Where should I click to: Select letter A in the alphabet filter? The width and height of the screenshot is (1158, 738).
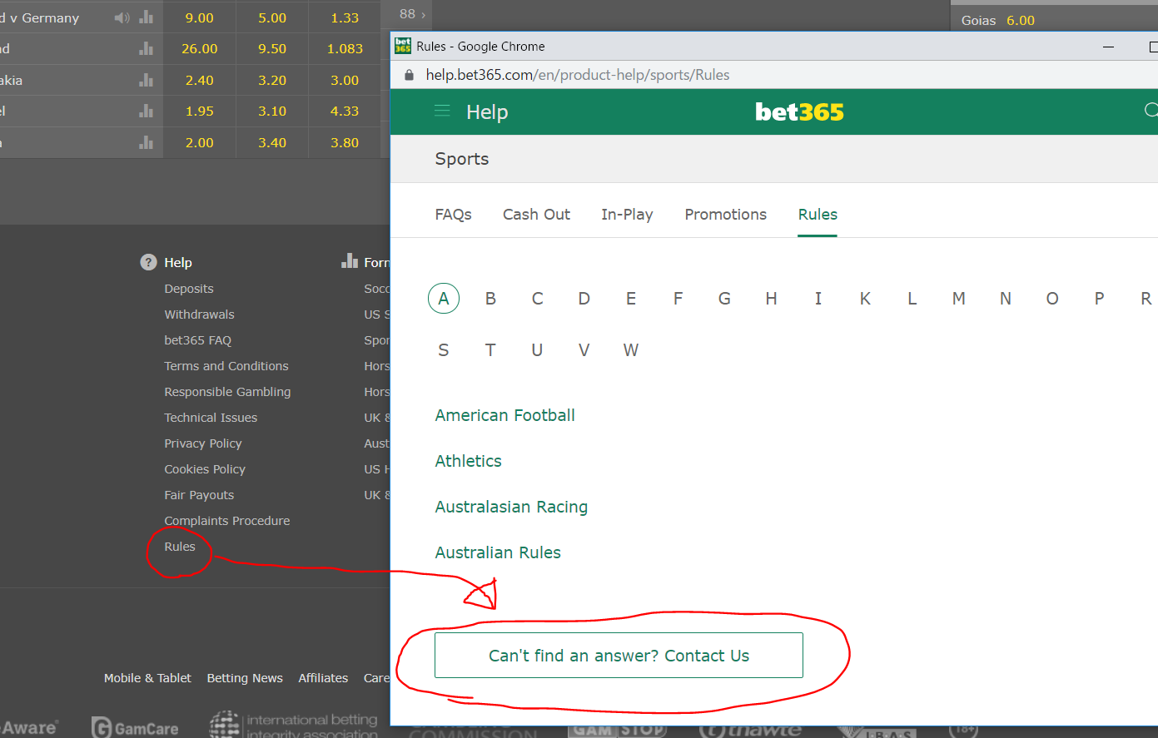[x=444, y=299]
